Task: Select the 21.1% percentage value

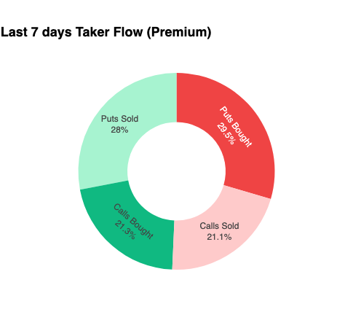Action: point(219,237)
